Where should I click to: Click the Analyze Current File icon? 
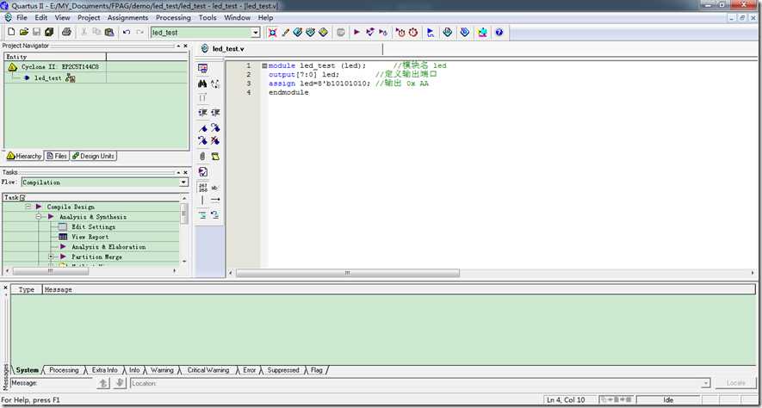coord(202,171)
